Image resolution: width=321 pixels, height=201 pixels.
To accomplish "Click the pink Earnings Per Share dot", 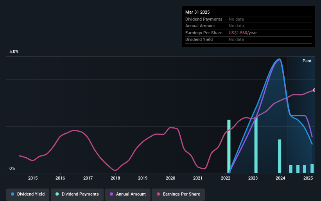I will coord(158,194).
